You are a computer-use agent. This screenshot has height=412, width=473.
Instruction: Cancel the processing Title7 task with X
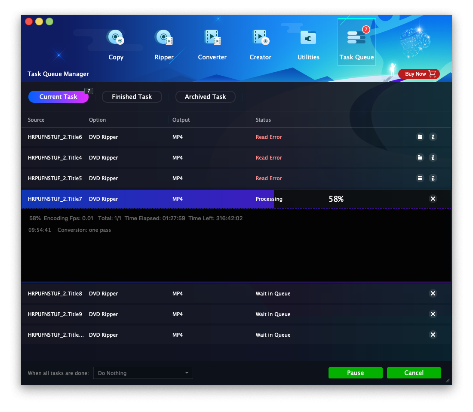click(433, 199)
